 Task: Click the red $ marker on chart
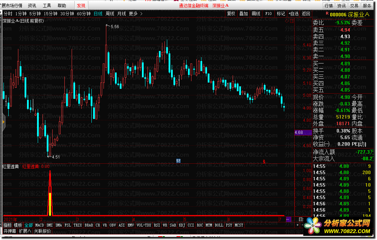point(264,162)
